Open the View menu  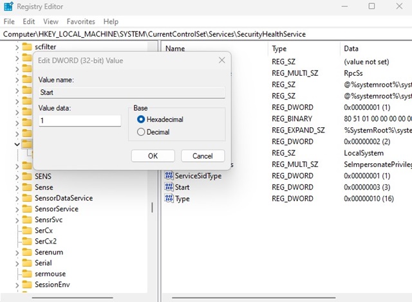pyautogui.click(x=51, y=21)
